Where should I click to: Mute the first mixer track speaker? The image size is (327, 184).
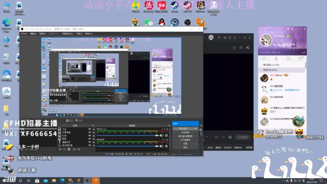click(161, 136)
